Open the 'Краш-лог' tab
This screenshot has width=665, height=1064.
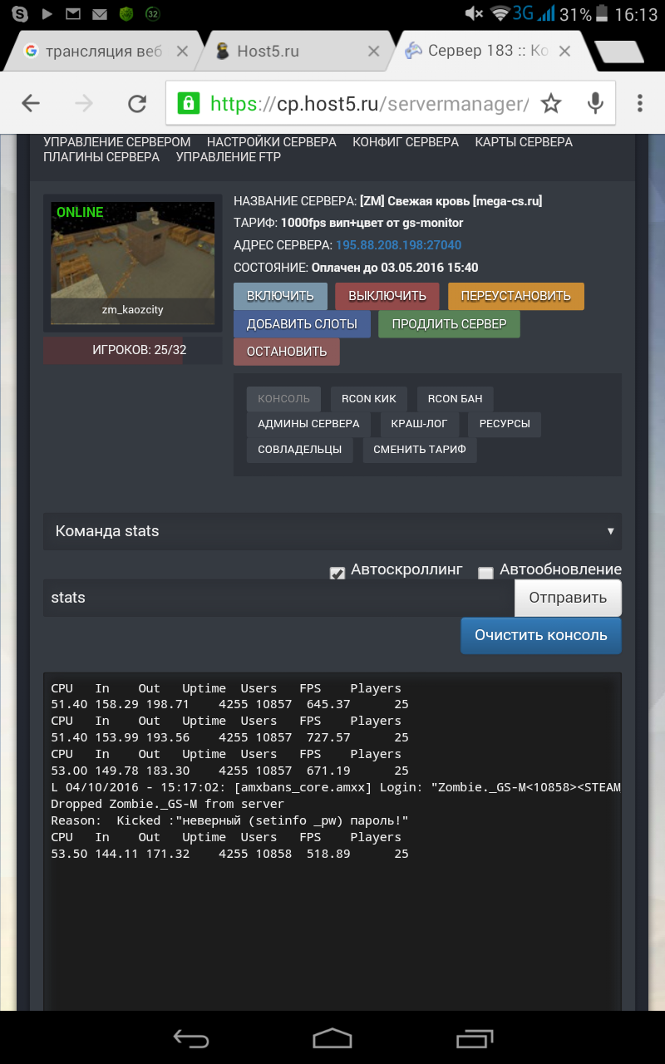coord(420,424)
